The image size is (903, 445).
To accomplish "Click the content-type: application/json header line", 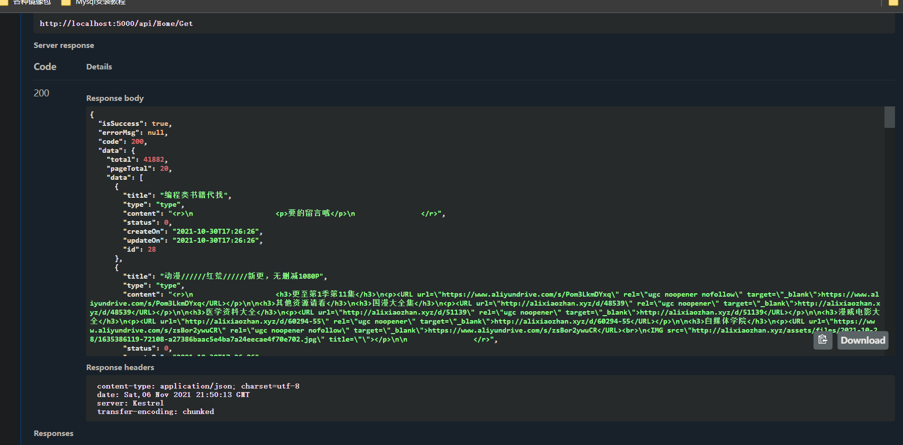I will [198, 387].
